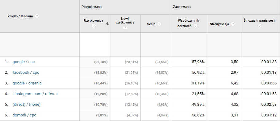Sort by Sesje column header

151,24
